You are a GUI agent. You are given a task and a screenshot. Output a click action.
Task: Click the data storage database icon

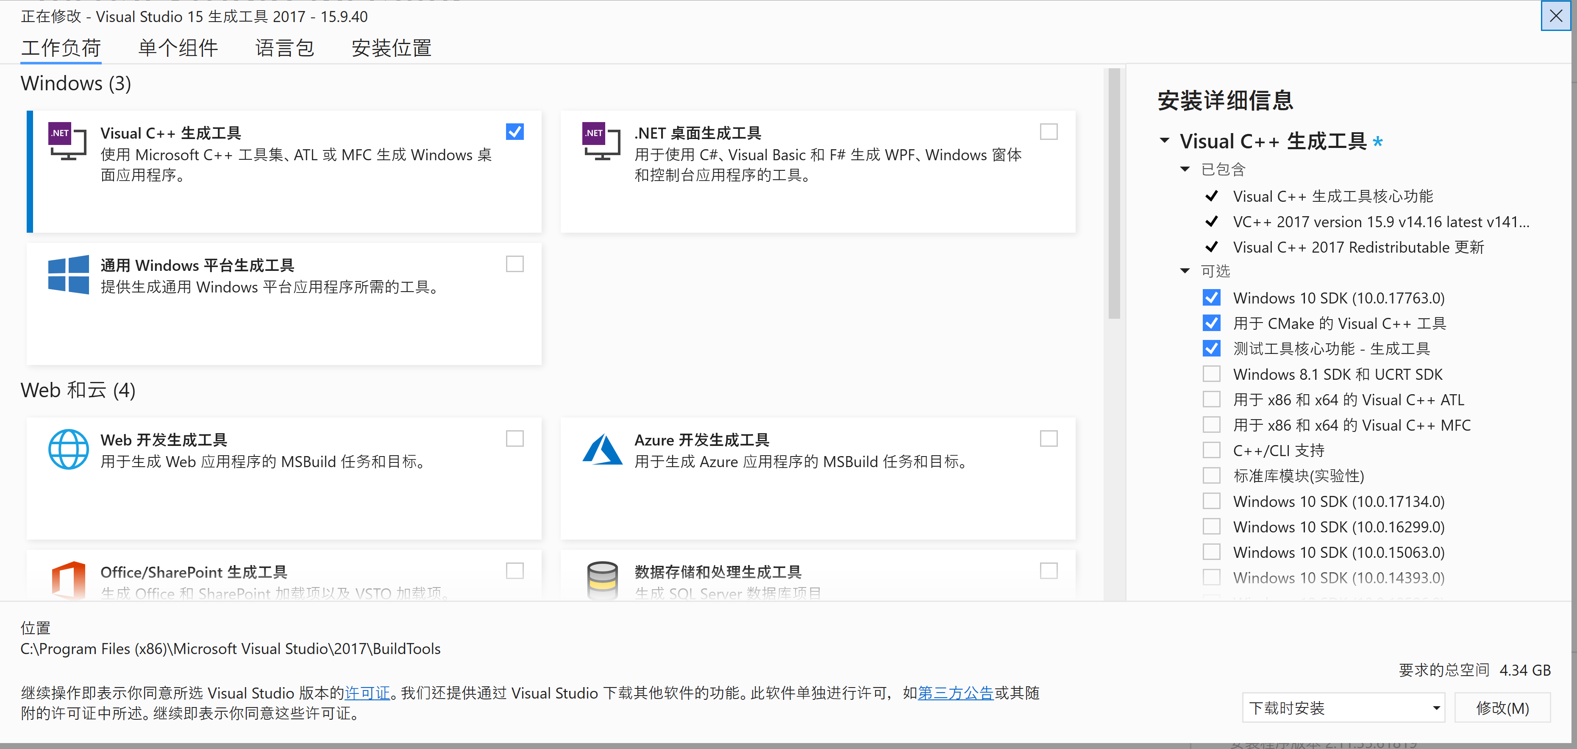pyautogui.click(x=602, y=579)
